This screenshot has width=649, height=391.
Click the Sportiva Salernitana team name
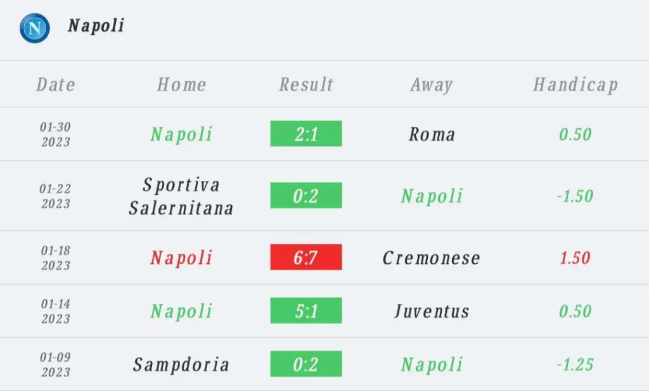click(181, 196)
